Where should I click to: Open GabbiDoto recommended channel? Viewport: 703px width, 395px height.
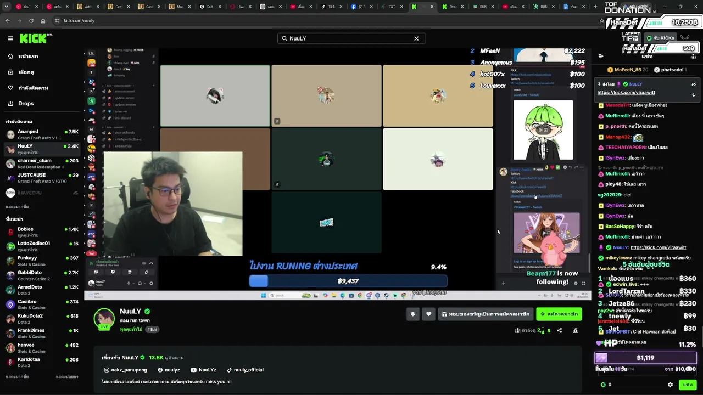pyautogui.click(x=42, y=275)
